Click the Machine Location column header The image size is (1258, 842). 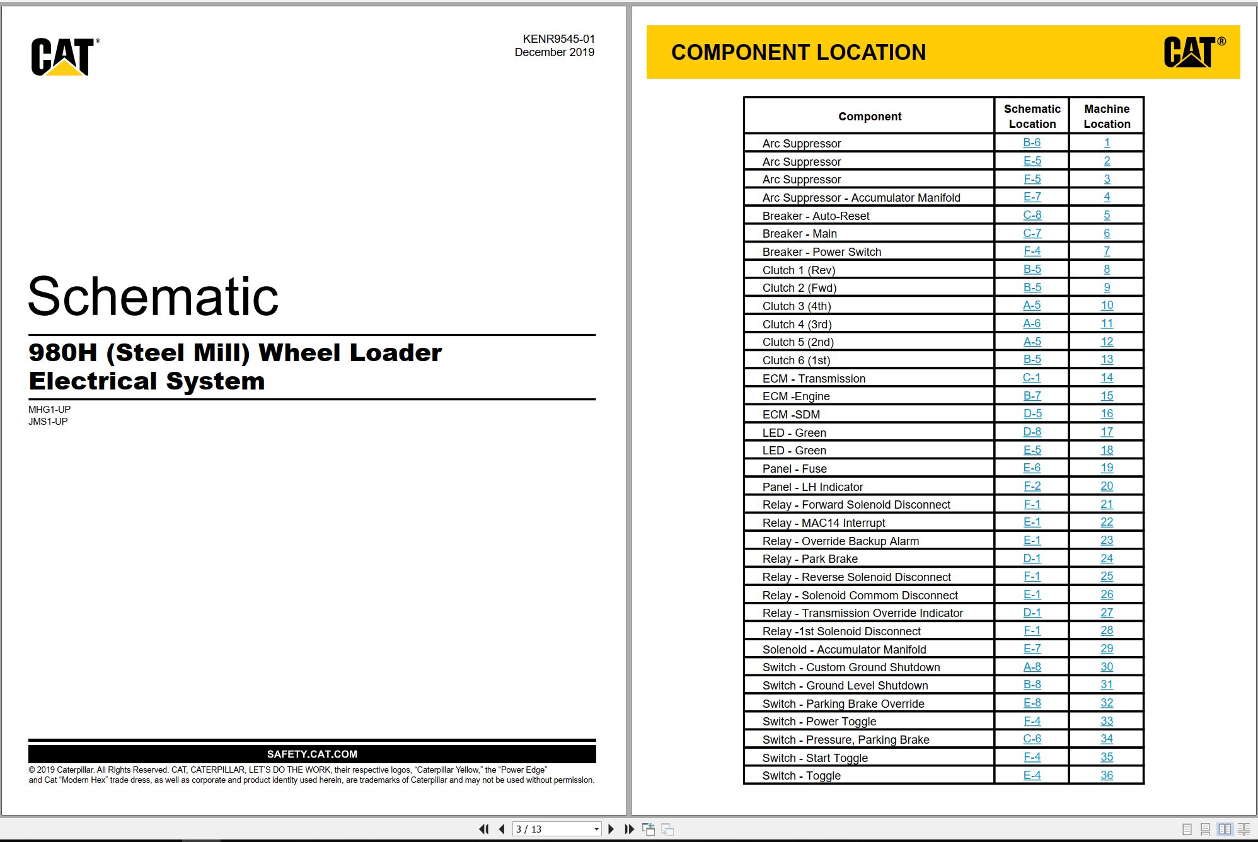pos(1107,116)
